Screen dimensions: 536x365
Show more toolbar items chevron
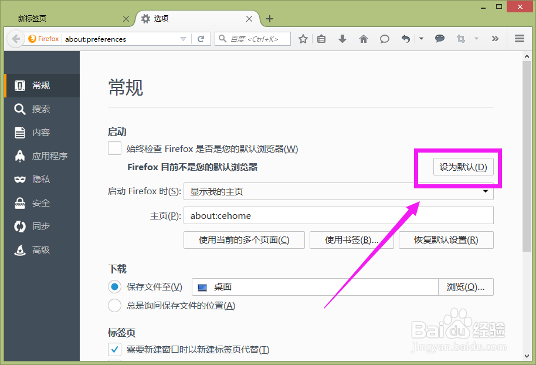click(x=495, y=39)
